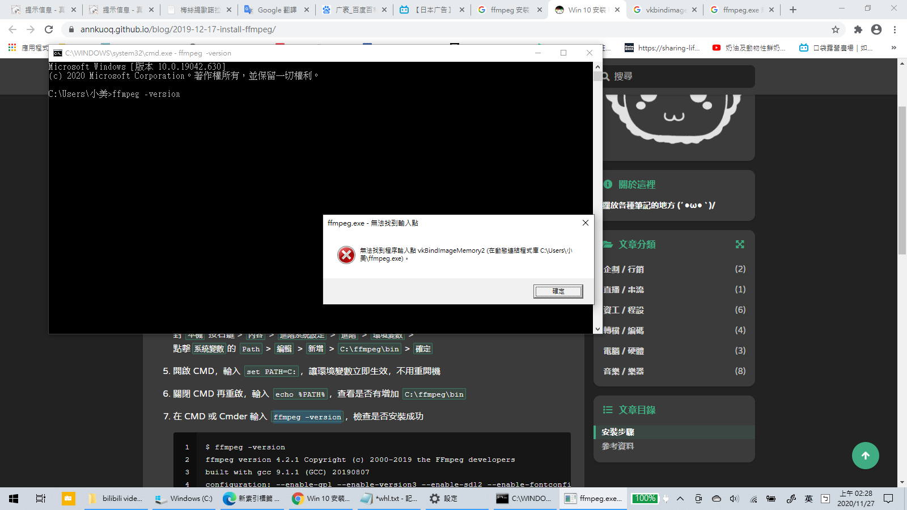Screen dimensions: 907x510
Task: Switch to the ffmpeg.exe Google search tab
Action: click(741, 10)
